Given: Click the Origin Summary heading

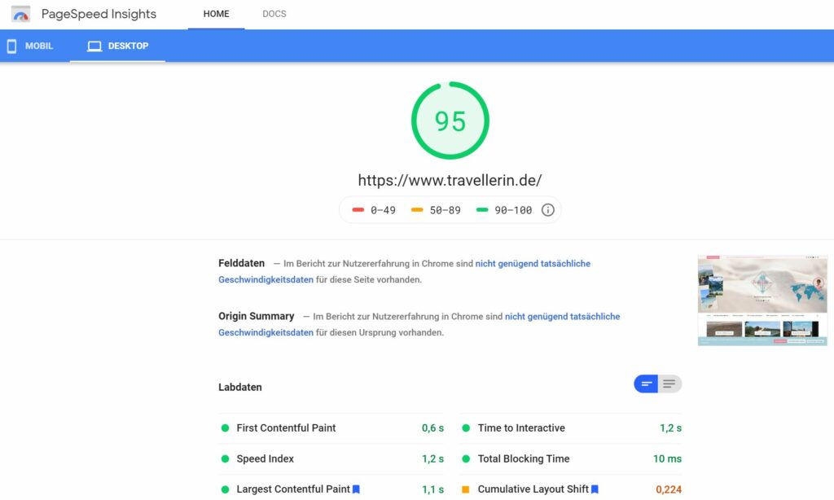Looking at the screenshot, I should (256, 317).
